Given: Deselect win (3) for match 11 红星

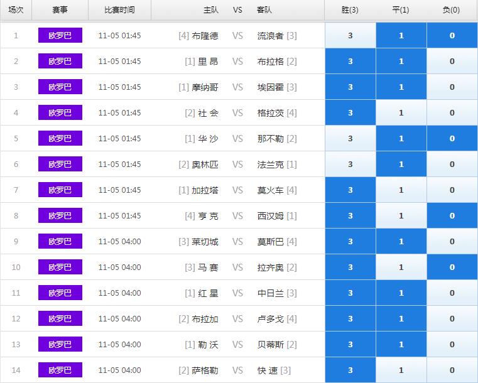Looking at the screenshot, I should click(x=350, y=293).
